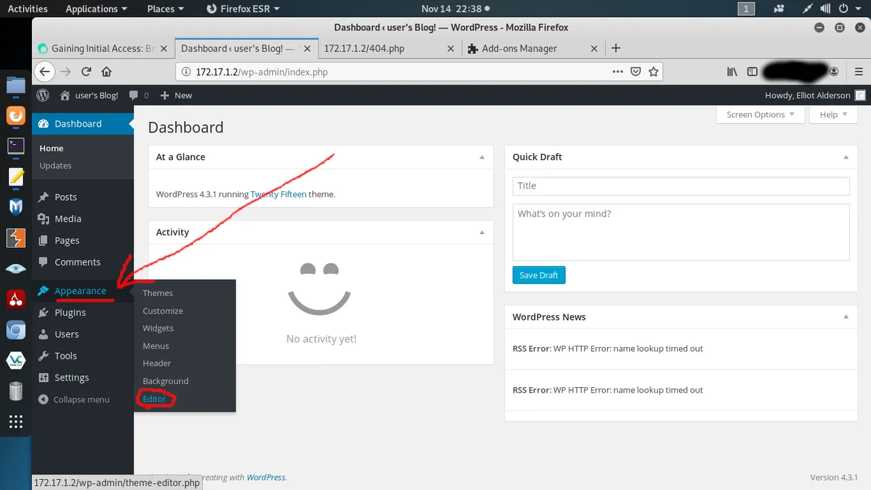The height and width of the screenshot is (490, 871).
Task: Open the comments bubble in admin bar
Action: pyautogui.click(x=139, y=95)
